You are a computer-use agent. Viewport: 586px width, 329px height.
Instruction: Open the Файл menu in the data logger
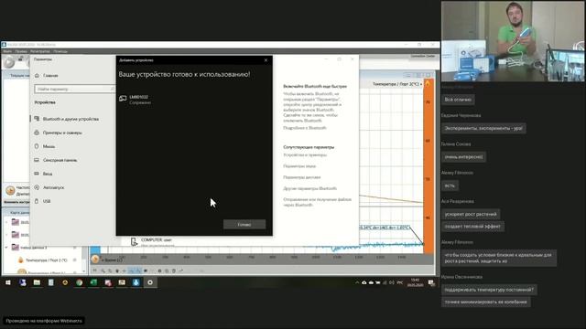click(x=7, y=51)
